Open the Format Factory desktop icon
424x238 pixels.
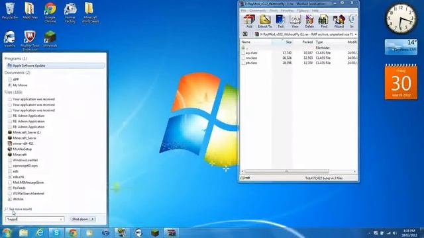click(x=70, y=13)
